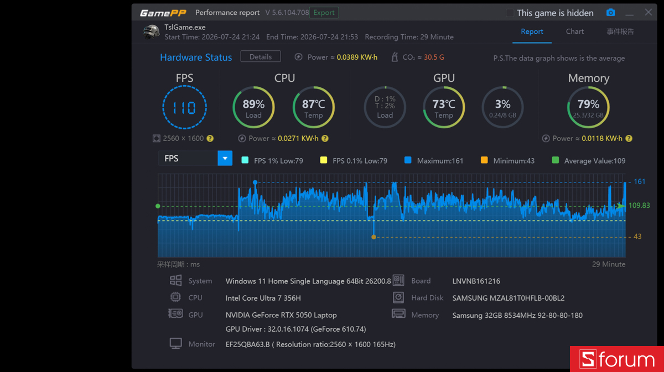Check the 'This game is hidden' checkbox
The height and width of the screenshot is (372, 664).
coord(510,13)
